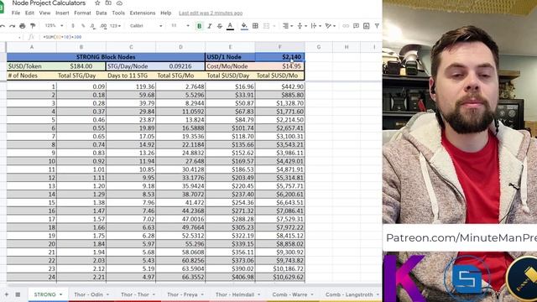Image resolution: width=537 pixels, height=302 pixels.
Task: Select the $14.95 cost cell
Action: (x=279, y=66)
